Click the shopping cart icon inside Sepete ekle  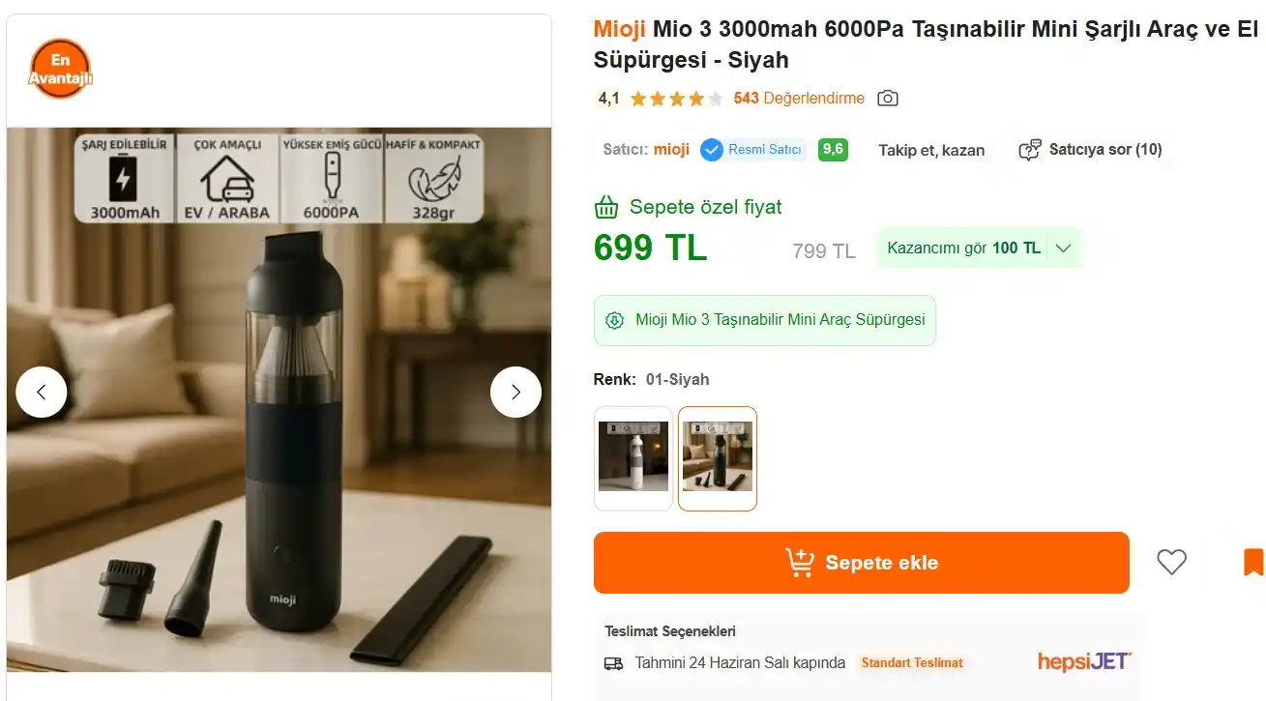pyautogui.click(x=800, y=562)
